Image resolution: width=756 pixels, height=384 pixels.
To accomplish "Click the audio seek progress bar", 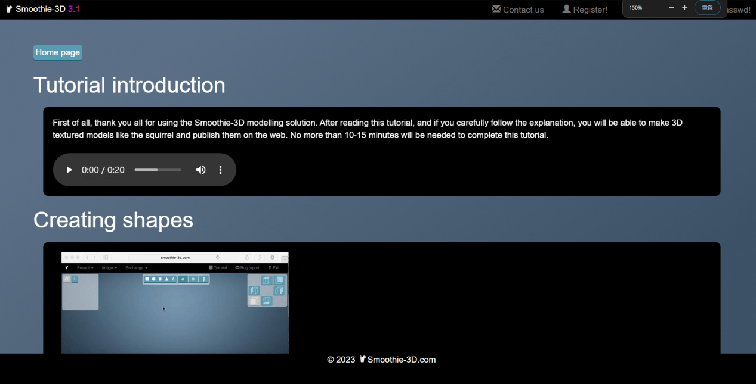I will pyautogui.click(x=158, y=170).
